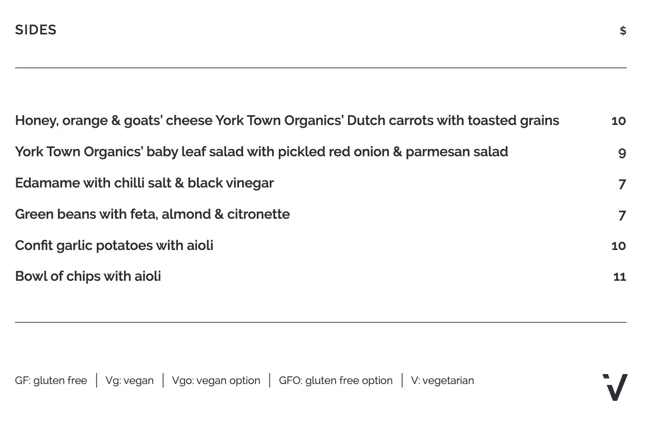
Task: Click the 'GF: gluten free' legend label
Action: click(x=51, y=380)
